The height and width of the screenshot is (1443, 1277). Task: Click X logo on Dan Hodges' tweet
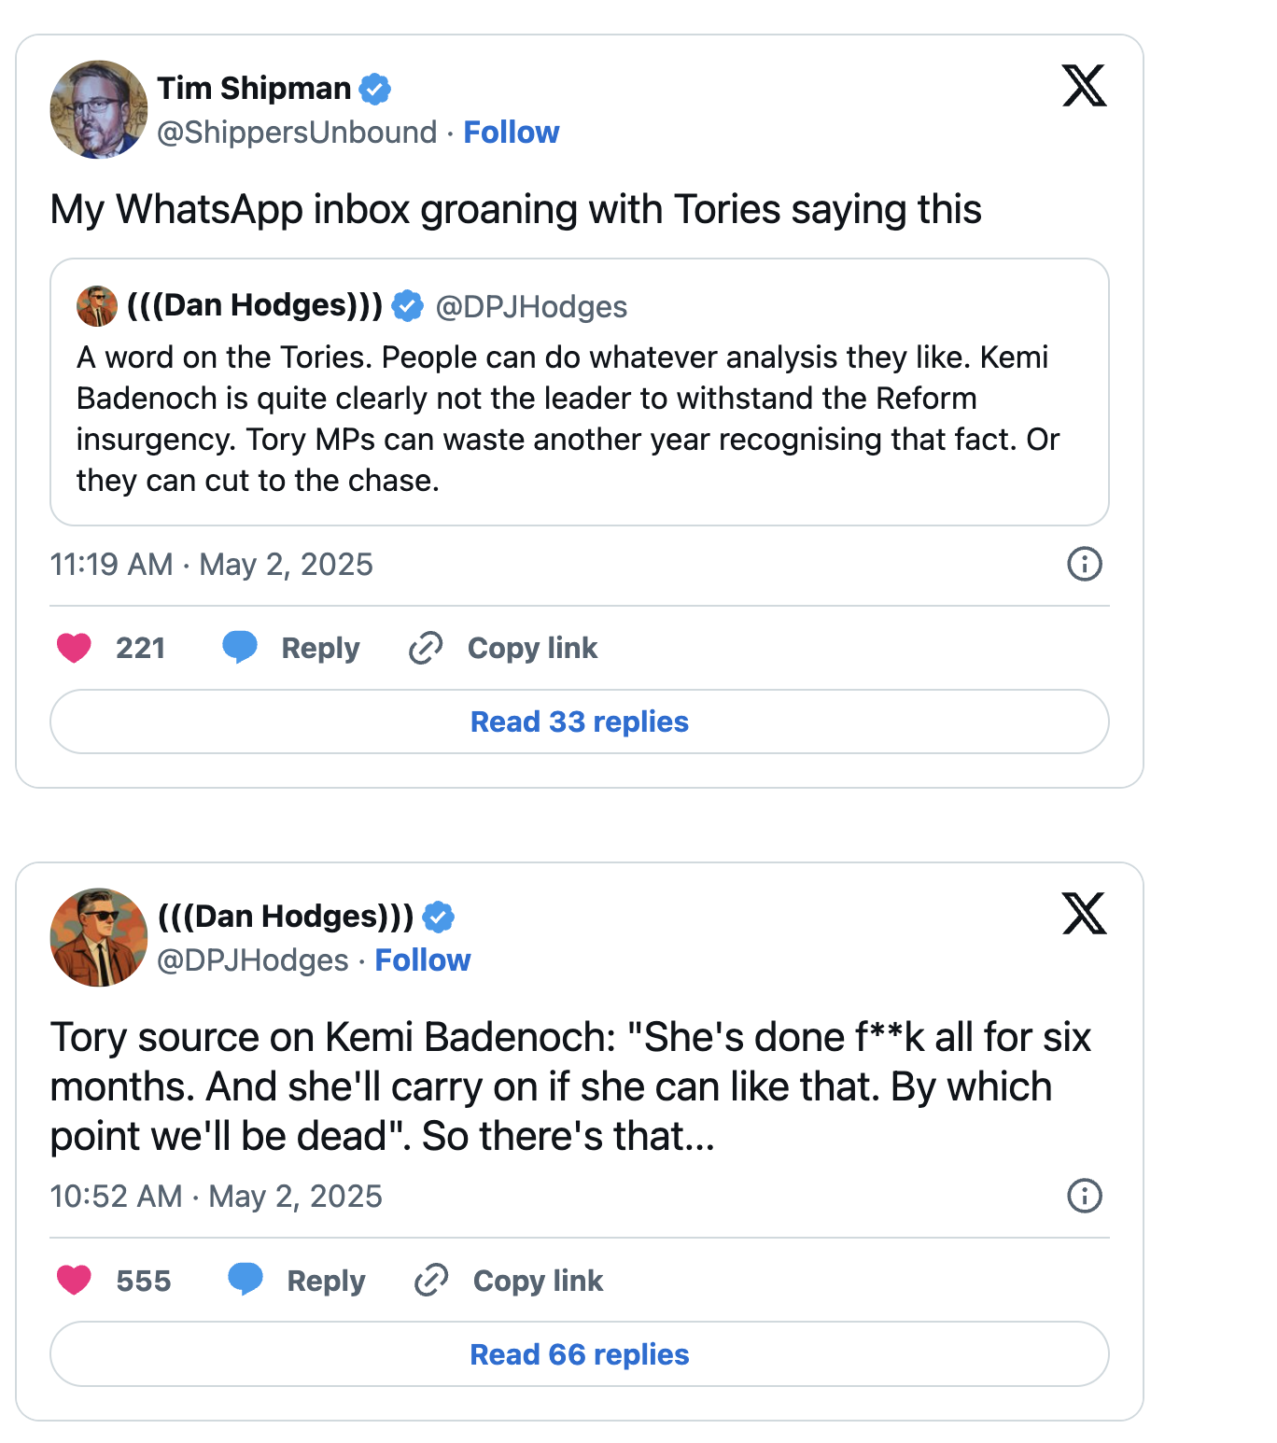[x=1084, y=913]
